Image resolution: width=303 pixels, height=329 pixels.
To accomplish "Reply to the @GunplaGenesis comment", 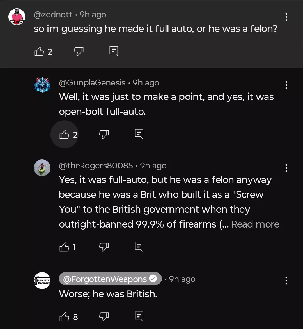I will 139,134.
